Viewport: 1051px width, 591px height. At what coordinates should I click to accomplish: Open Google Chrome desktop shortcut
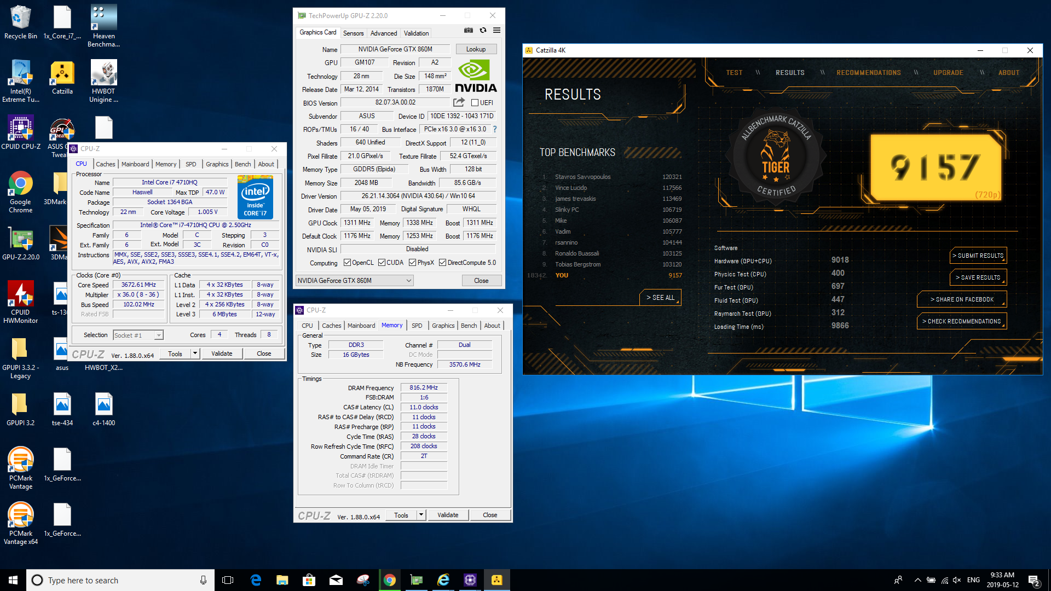[x=20, y=192]
